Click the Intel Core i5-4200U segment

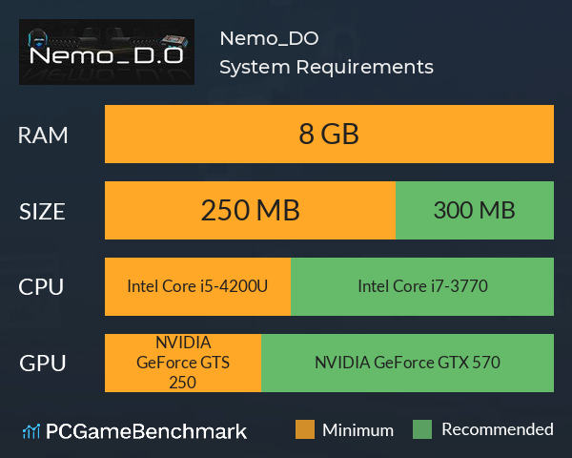point(197,286)
